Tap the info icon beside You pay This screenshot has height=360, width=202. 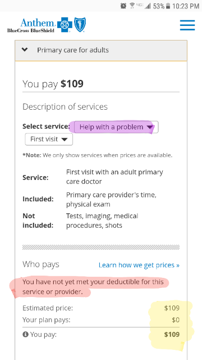25,334
